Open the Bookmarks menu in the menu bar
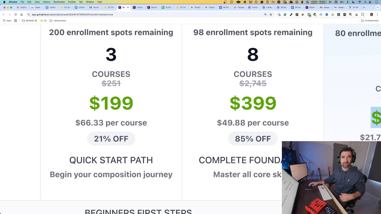381x214 pixels. click(x=59, y=2)
